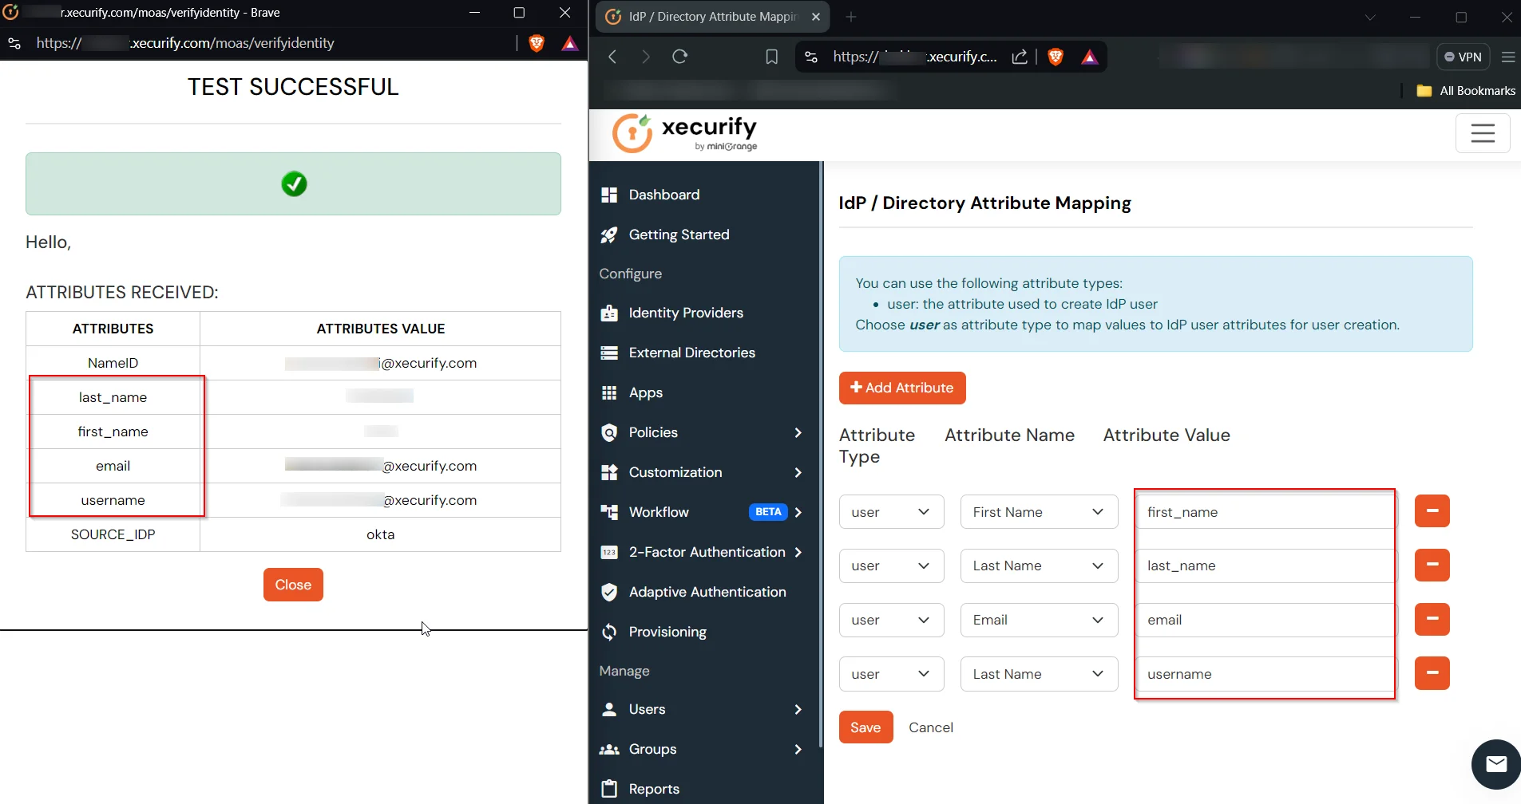This screenshot has height=804, width=1521.
Task: Open the Apps section
Action: (645, 392)
